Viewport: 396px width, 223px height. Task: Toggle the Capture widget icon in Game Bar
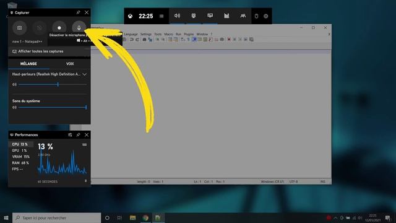(194, 15)
